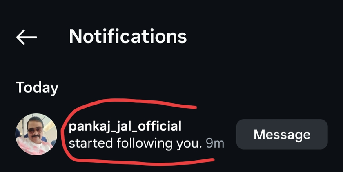Return to the previous screen via arrow
343x172 pixels.
(27, 37)
